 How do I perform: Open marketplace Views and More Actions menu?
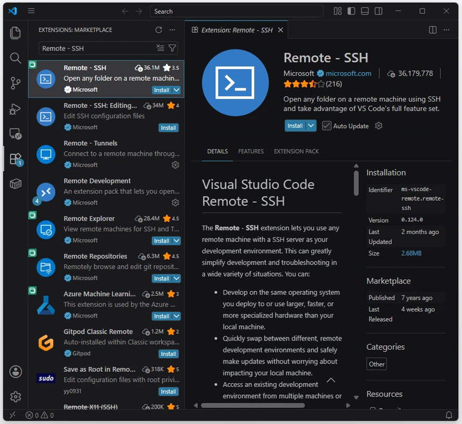point(172,30)
